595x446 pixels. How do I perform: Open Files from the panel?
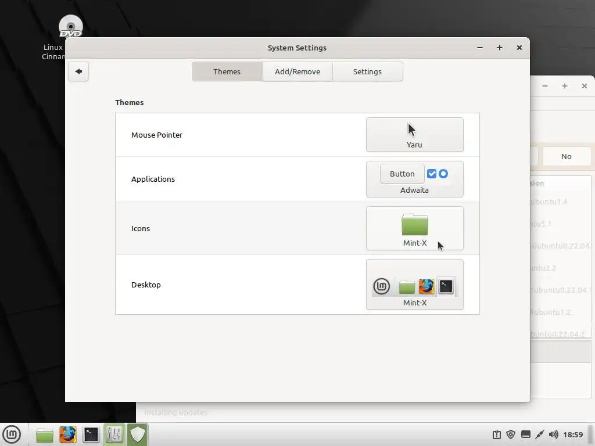[x=44, y=434]
